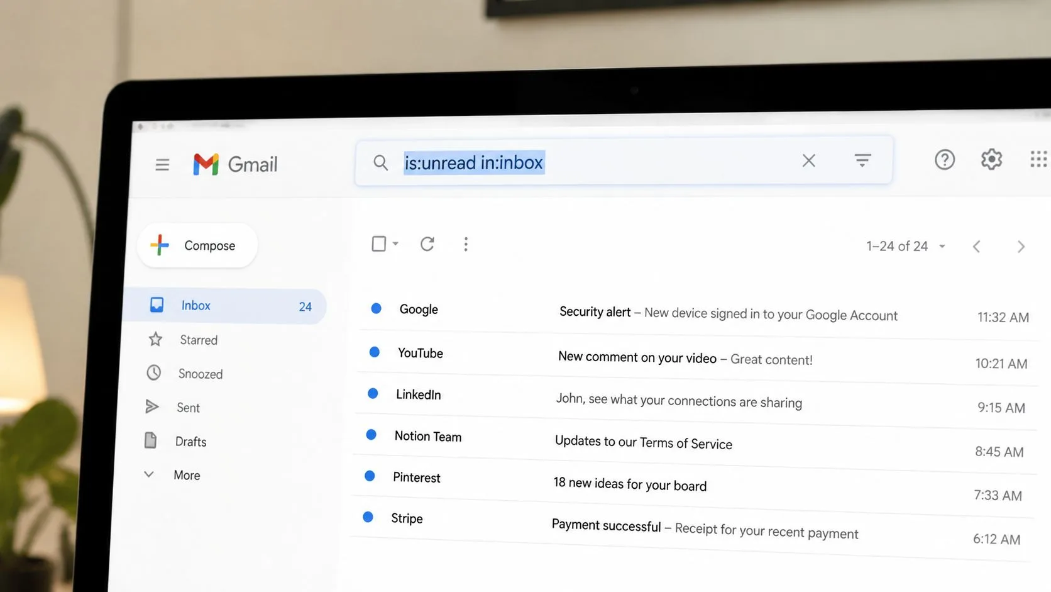Click the 6:12 AM timestamp
Image resolution: width=1051 pixels, height=592 pixels.
click(x=996, y=539)
